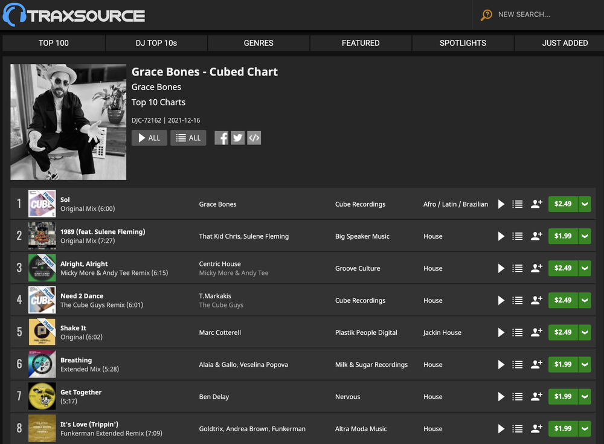Expand purchase options for Breathing
604x444 pixels.
tap(585, 364)
